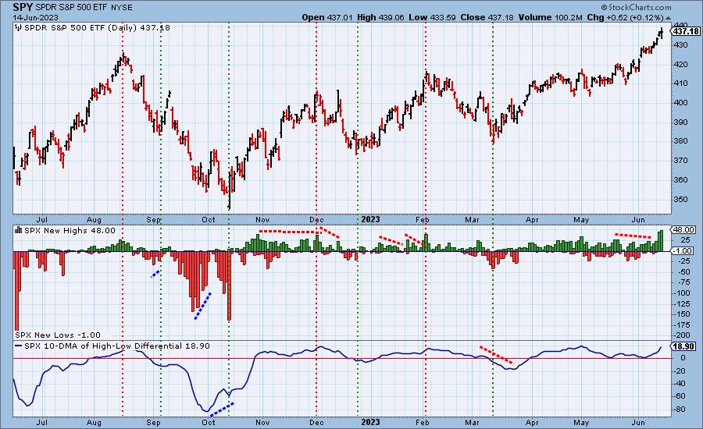The image size is (703, 429).
Task: Click the Oct label under the price panel
Action: click(x=209, y=220)
